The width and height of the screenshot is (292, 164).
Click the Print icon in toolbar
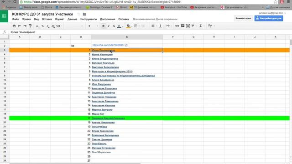14,26
